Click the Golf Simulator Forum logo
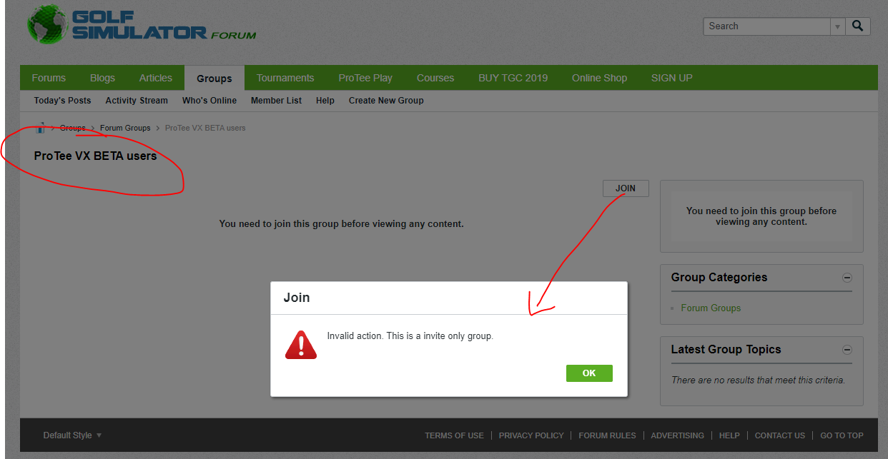Screen dimensions: 888x459 tap(142, 25)
